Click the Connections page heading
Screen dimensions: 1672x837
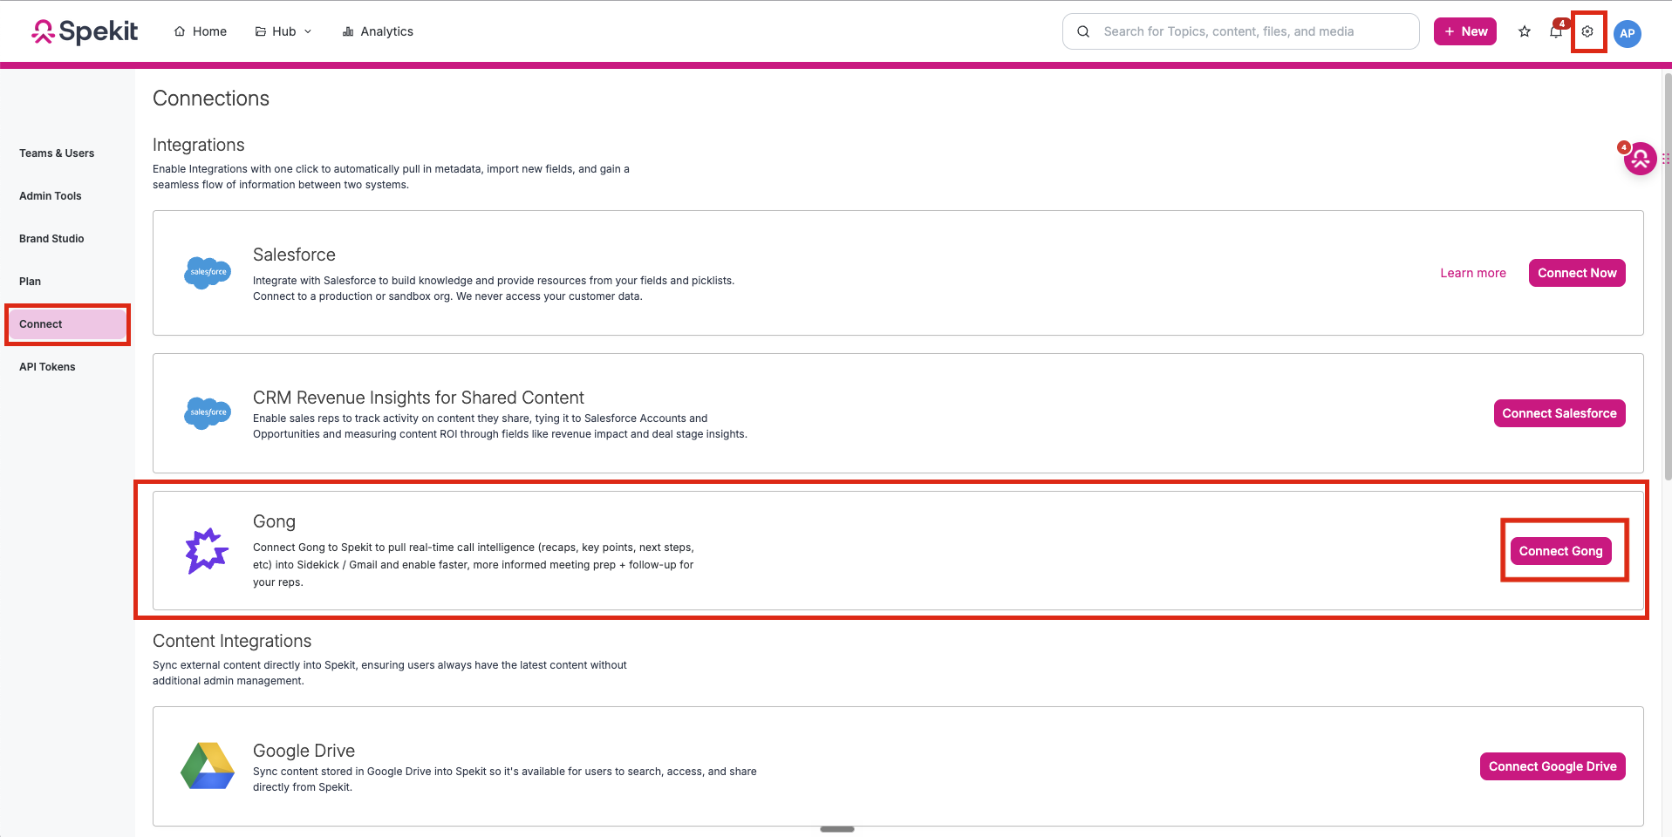tap(211, 99)
